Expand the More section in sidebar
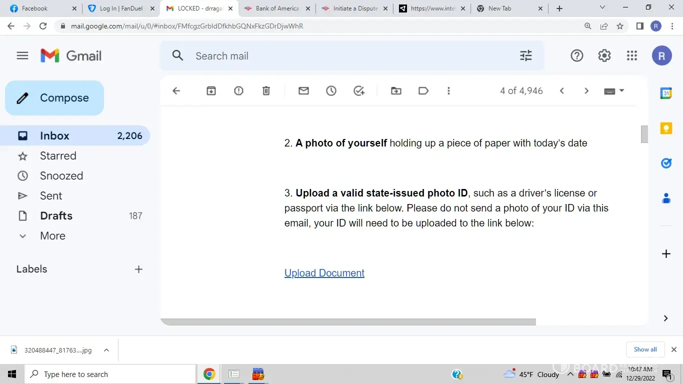This screenshot has height=384, width=683. (x=52, y=235)
